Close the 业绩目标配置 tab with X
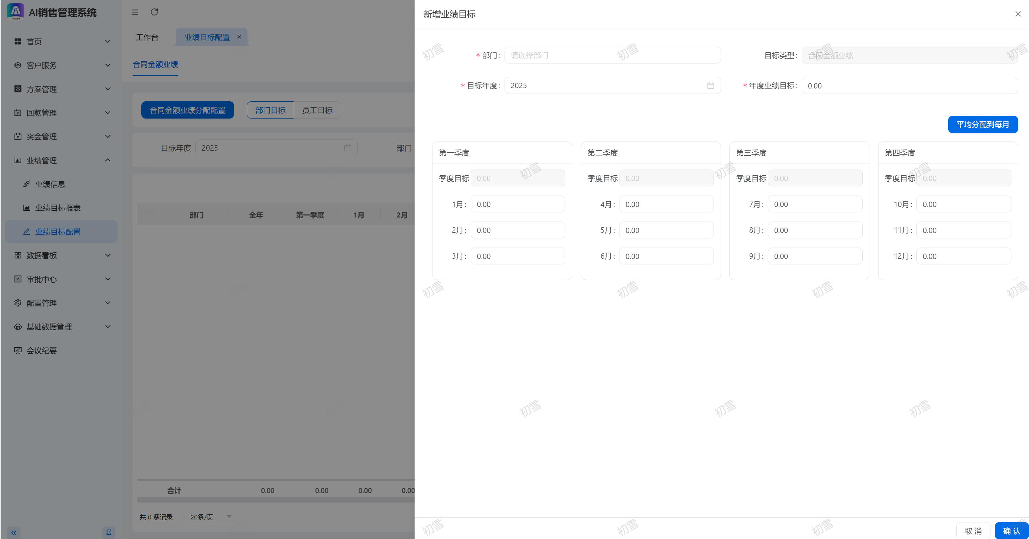 point(239,37)
